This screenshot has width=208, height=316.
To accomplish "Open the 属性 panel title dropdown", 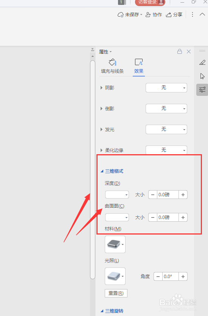I will (105, 52).
